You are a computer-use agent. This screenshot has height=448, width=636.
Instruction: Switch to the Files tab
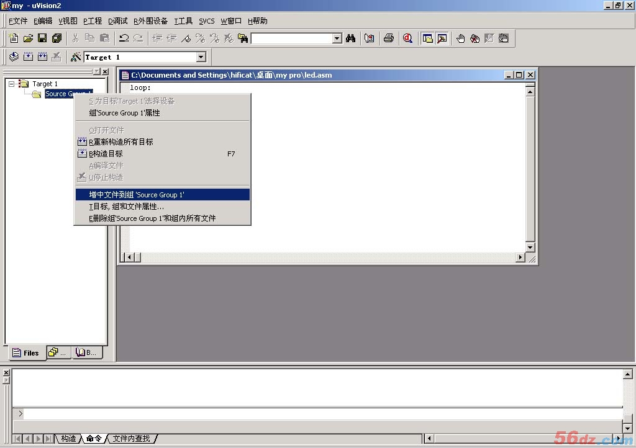pyautogui.click(x=26, y=353)
